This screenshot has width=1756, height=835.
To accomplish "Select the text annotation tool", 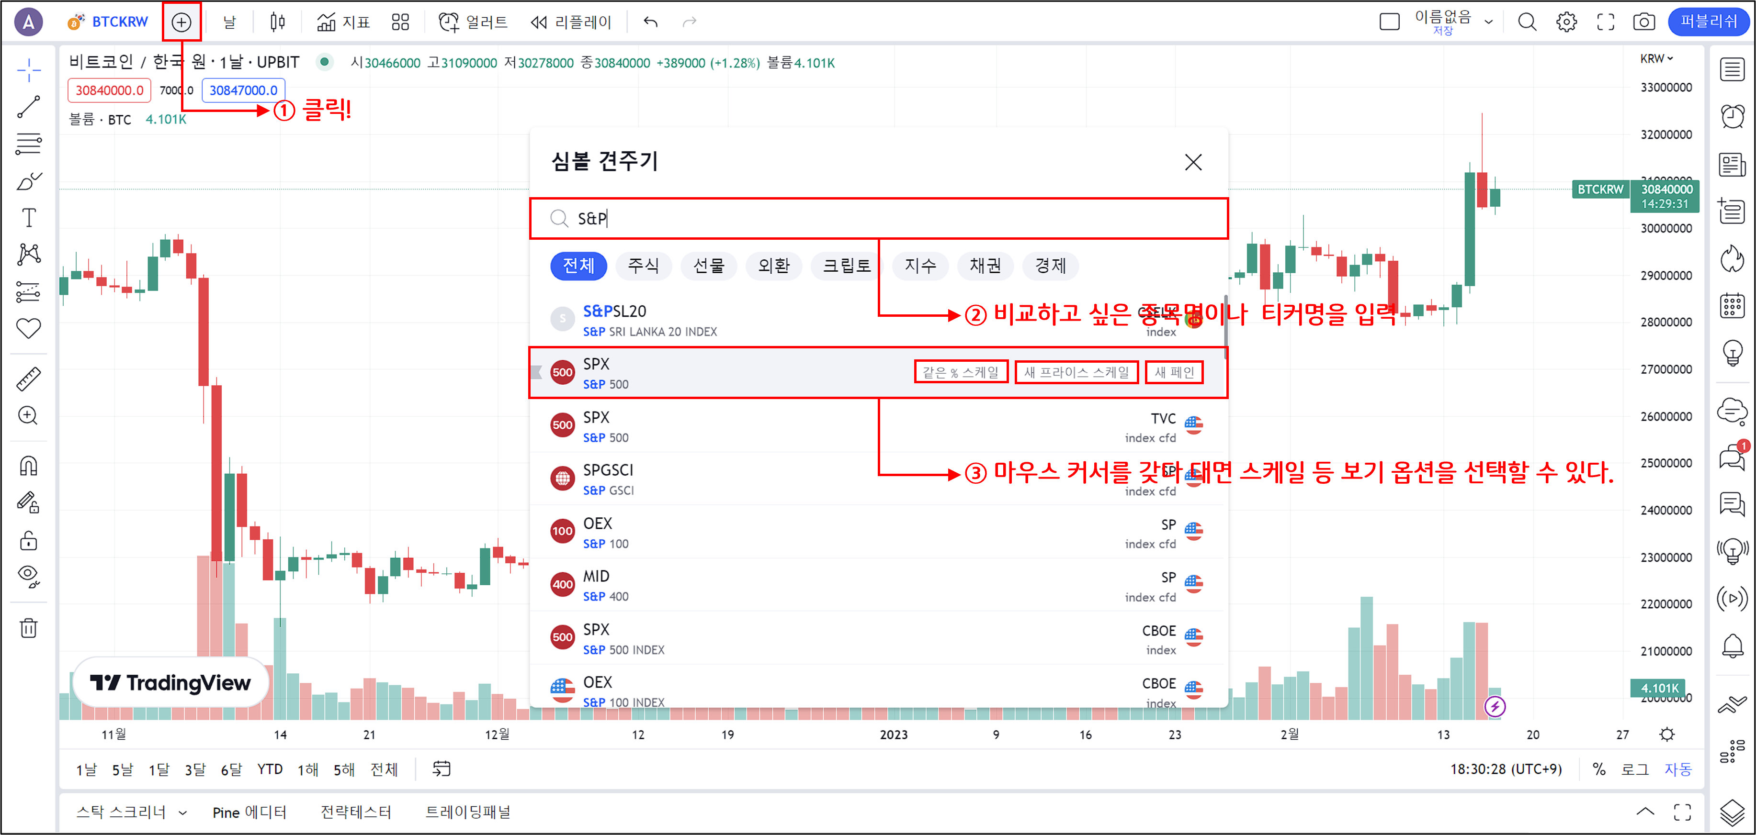I will (x=29, y=218).
